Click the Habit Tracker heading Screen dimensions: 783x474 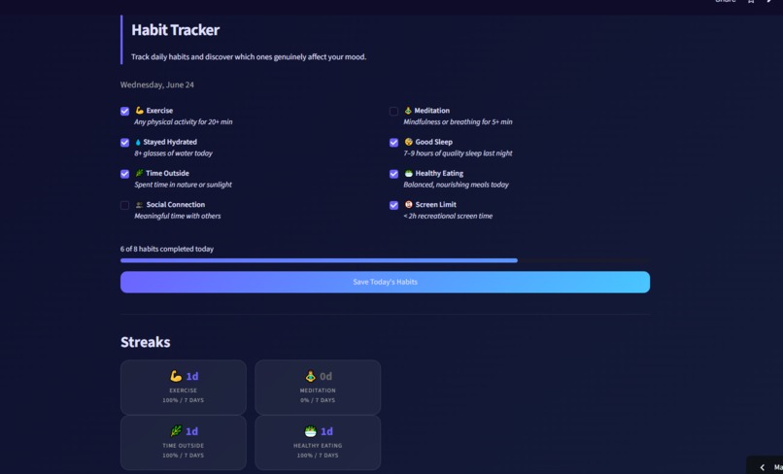[175, 30]
